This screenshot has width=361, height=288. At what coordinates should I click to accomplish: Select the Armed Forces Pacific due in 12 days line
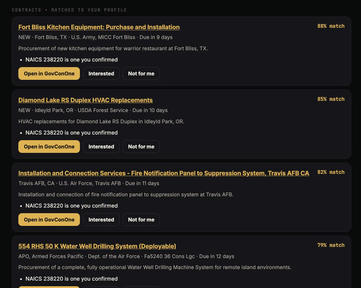click(x=126, y=256)
